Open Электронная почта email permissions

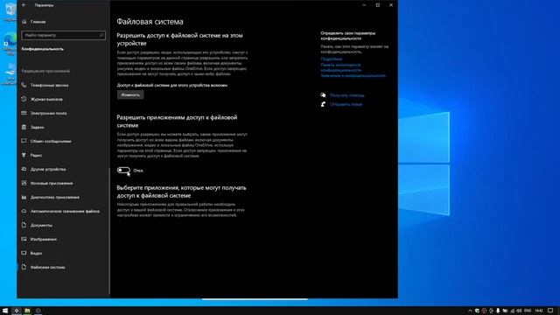coord(45,113)
